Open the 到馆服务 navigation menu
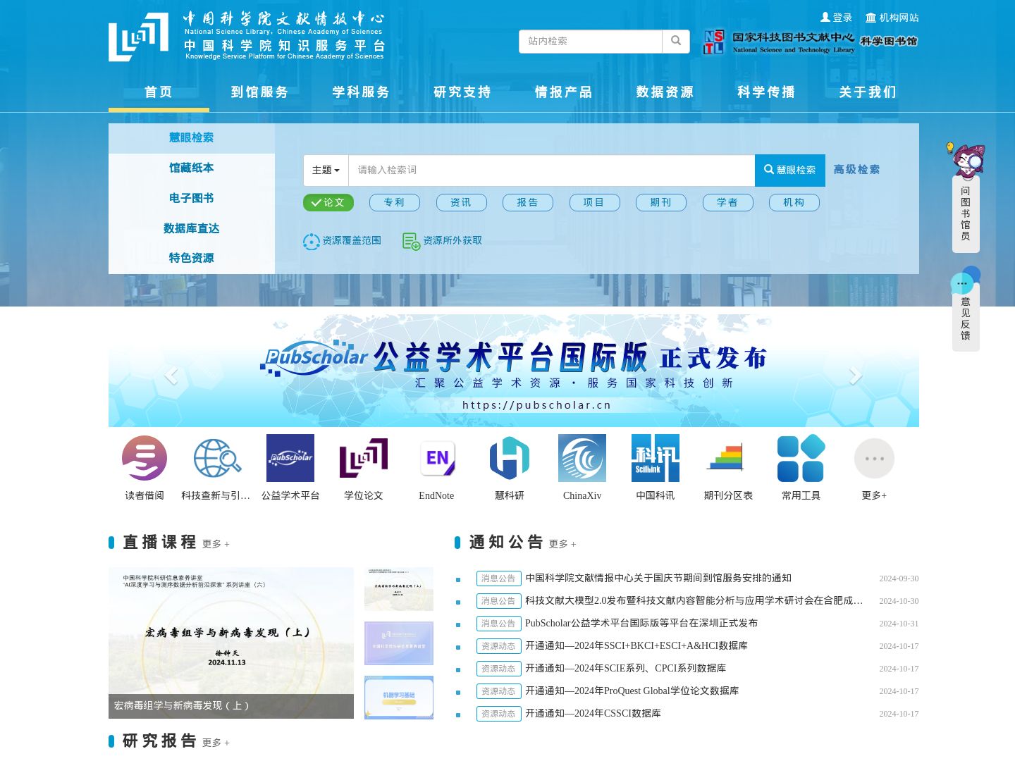The height and width of the screenshot is (761, 1015). [x=260, y=92]
